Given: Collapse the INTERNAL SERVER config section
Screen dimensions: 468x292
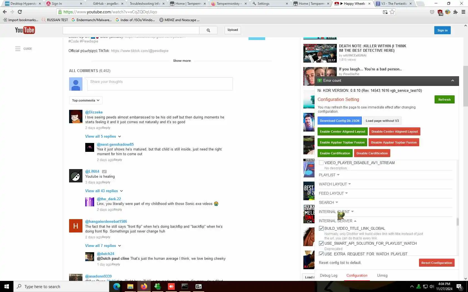Looking at the screenshot, I should click(x=338, y=221).
